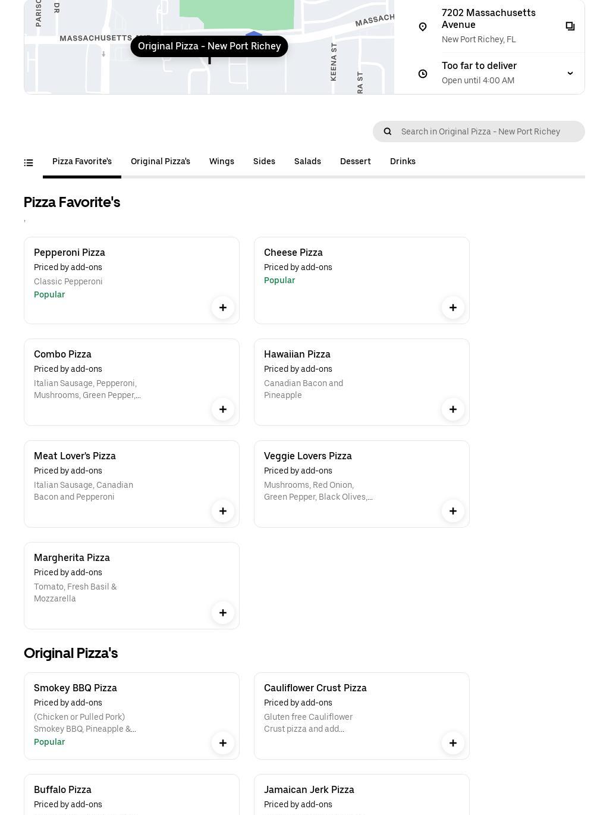This screenshot has width=597, height=815.
Task: Click the Original Pizza map label
Action: pyautogui.click(x=209, y=46)
